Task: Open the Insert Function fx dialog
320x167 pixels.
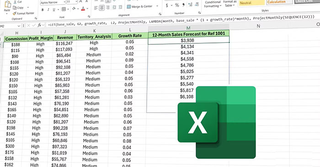Action: tap(39, 25)
